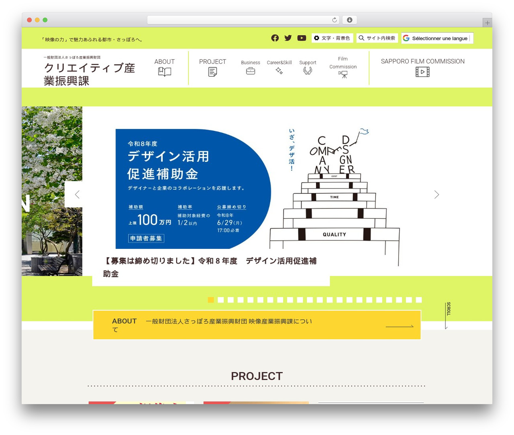Screen dimensions: 514x435
Task: Open the 【募集は締め切りました】 slide caption link
Action: 210,267
